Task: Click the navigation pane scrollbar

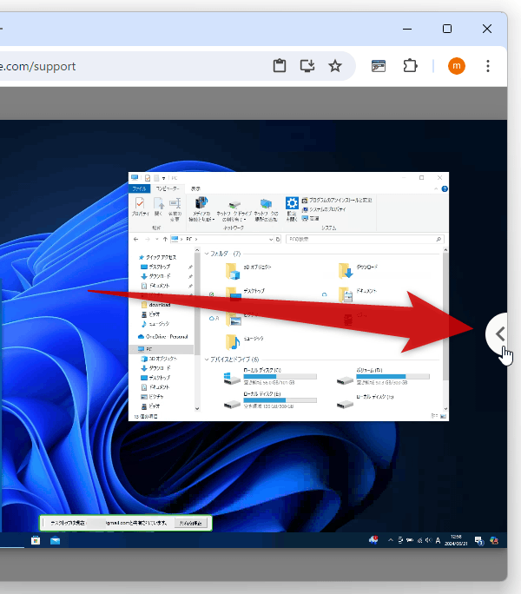Action: tap(197, 303)
